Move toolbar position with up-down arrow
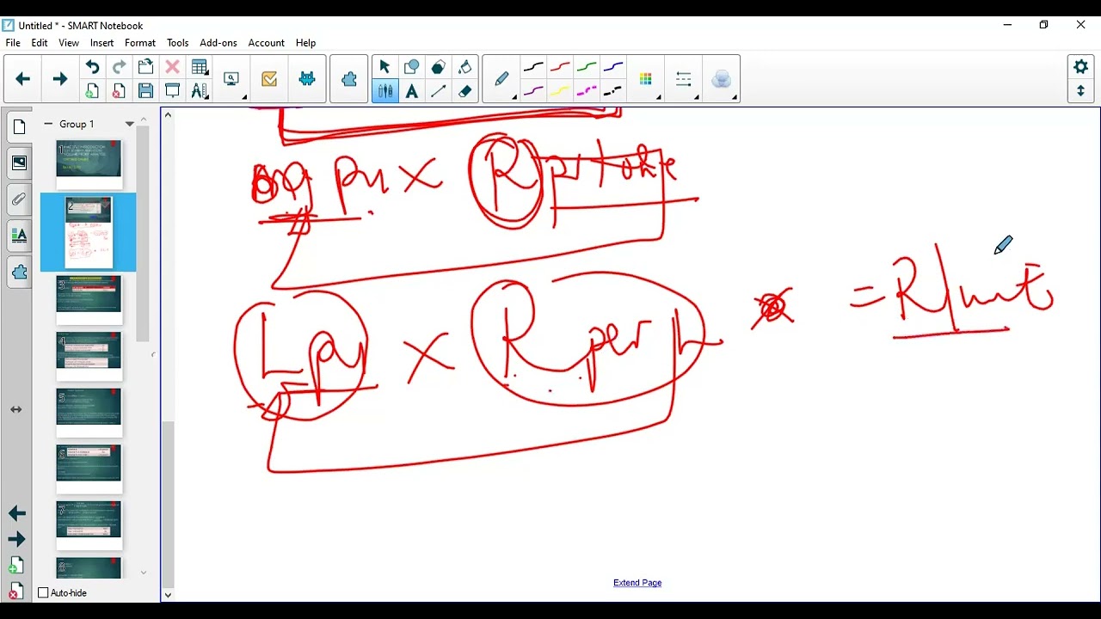This screenshot has height=619, width=1101. point(1081,90)
